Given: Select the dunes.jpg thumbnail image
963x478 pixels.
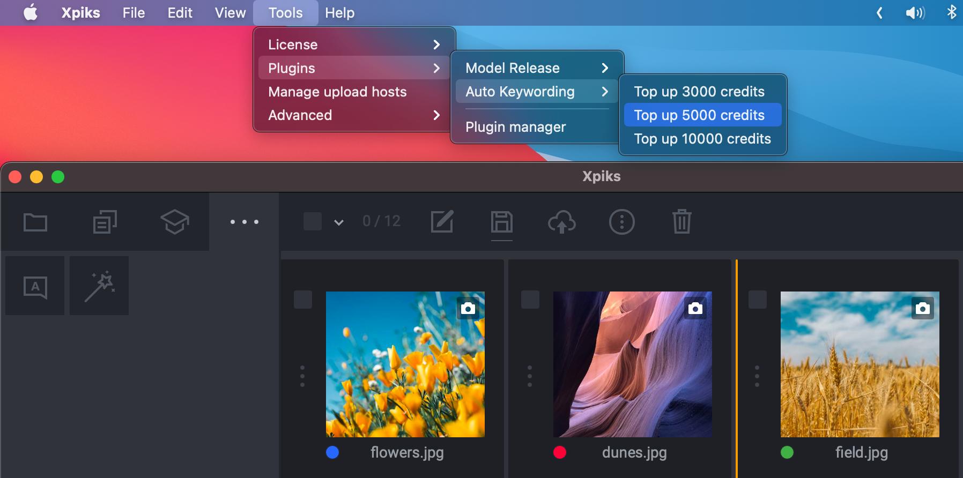Looking at the screenshot, I should 633,364.
